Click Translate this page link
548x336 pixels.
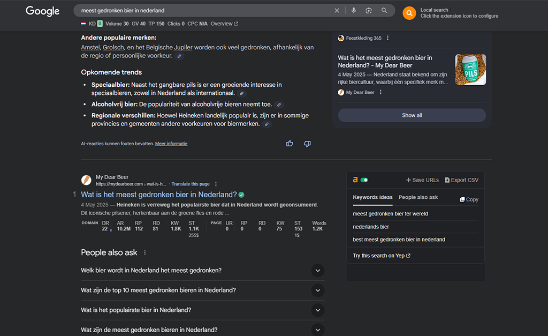191,184
